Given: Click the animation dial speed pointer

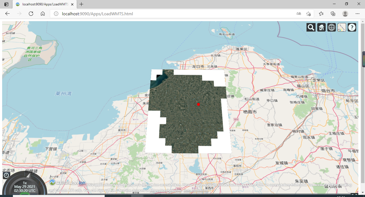Looking at the screenshot, I should [x=29, y=175].
